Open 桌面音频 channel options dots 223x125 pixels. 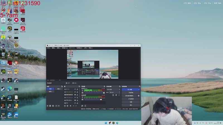click(82, 97)
